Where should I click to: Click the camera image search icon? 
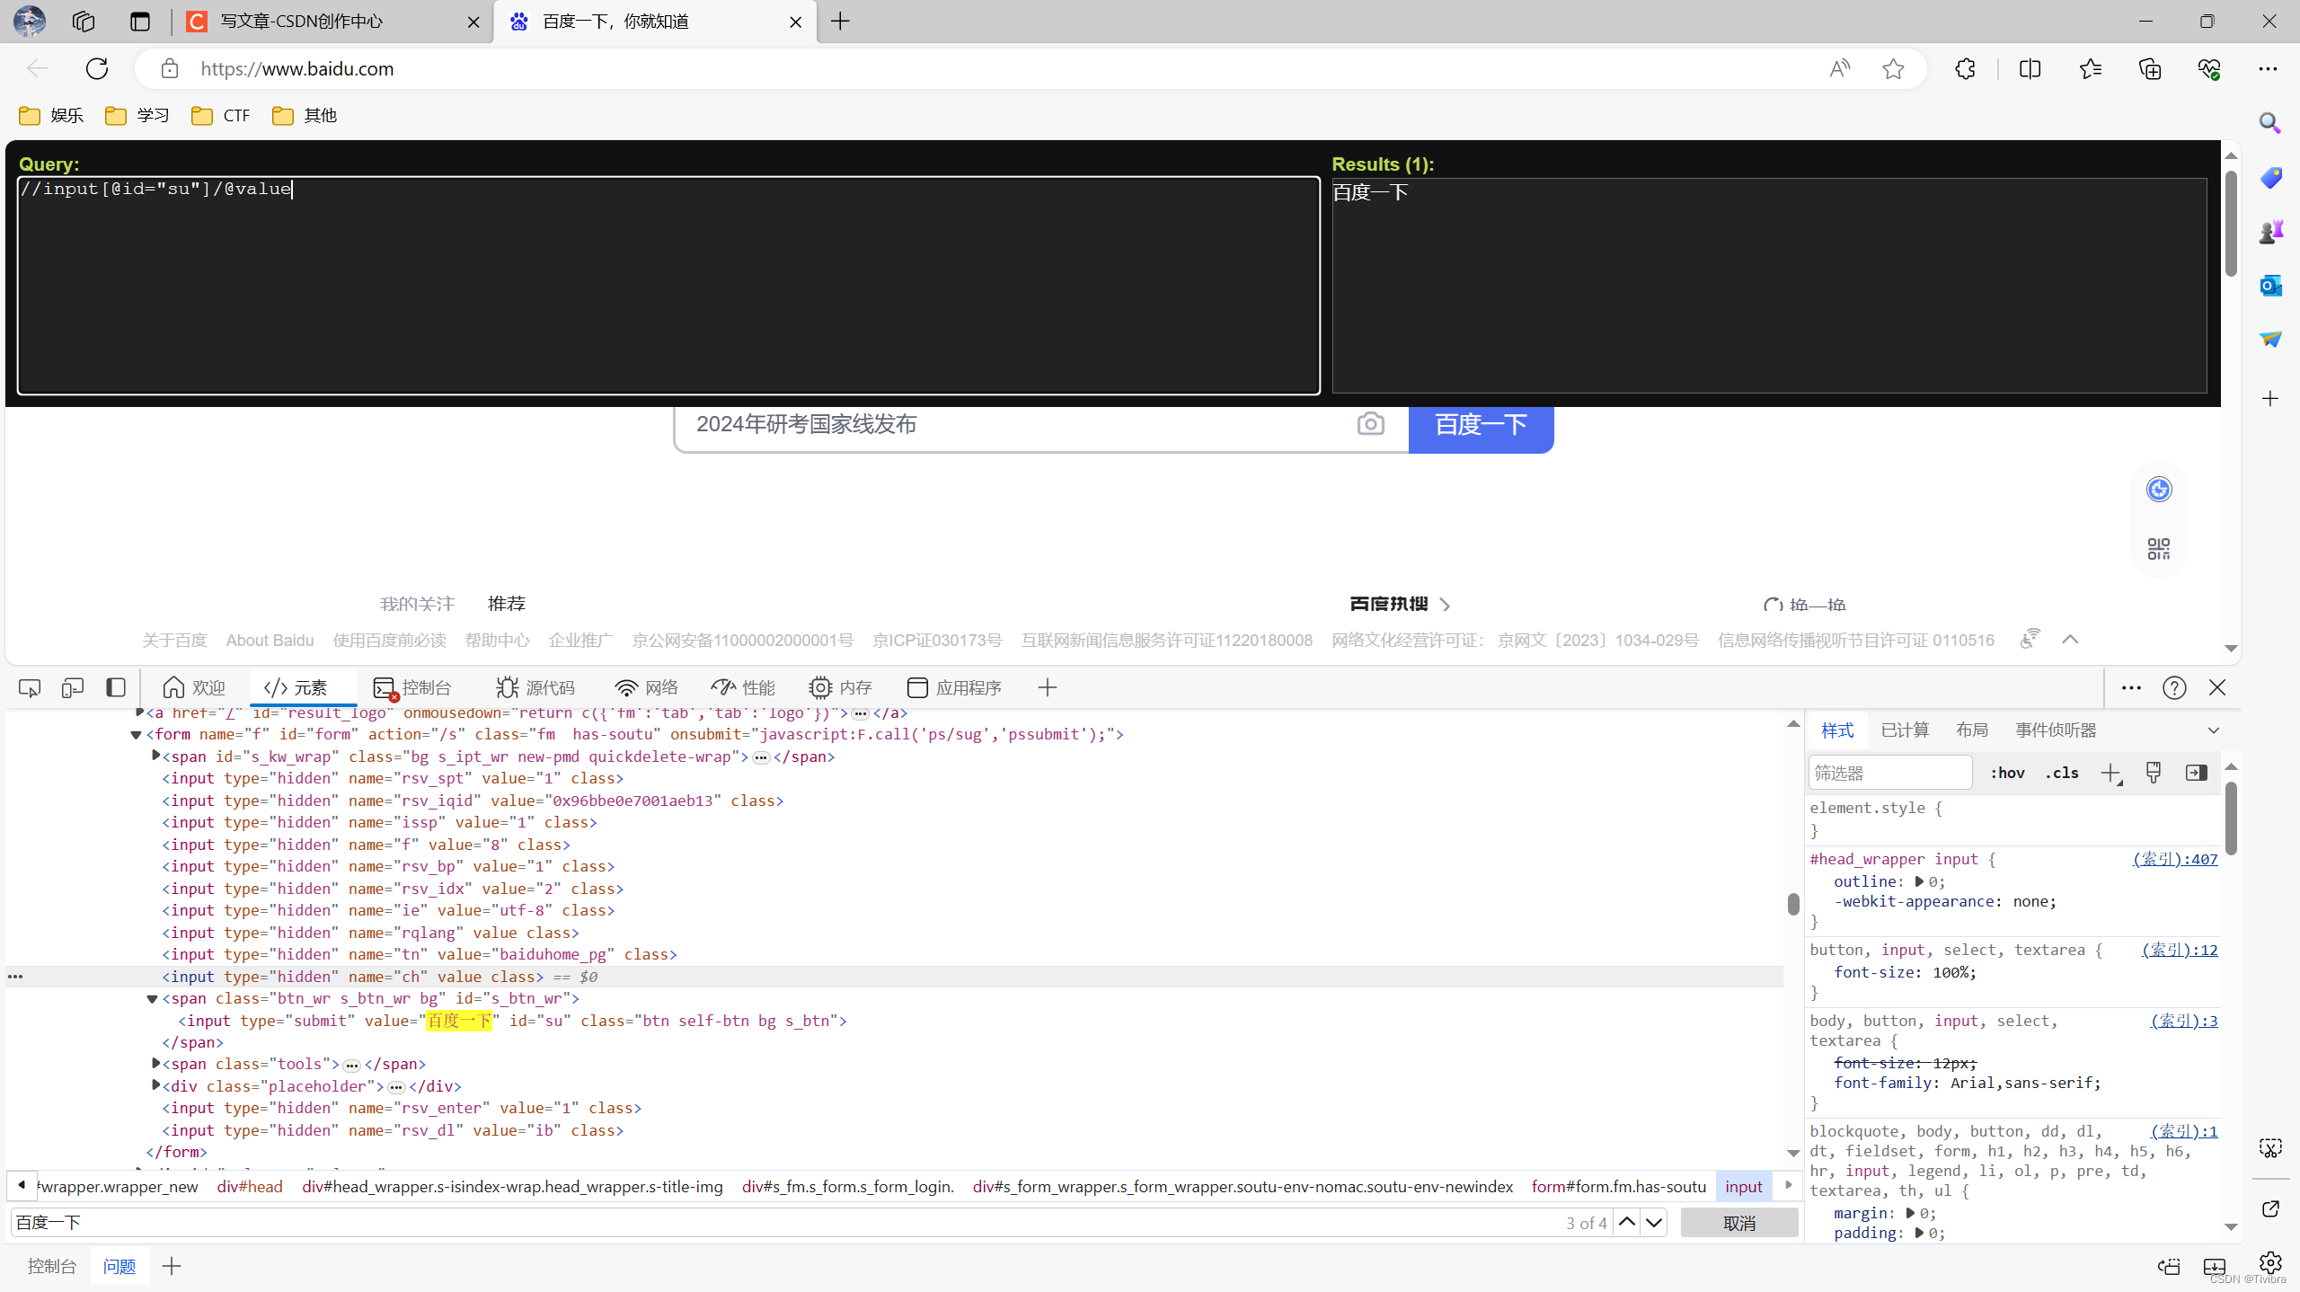coord(1370,424)
